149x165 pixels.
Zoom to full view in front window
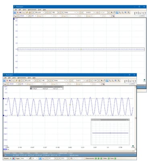point(118,81)
